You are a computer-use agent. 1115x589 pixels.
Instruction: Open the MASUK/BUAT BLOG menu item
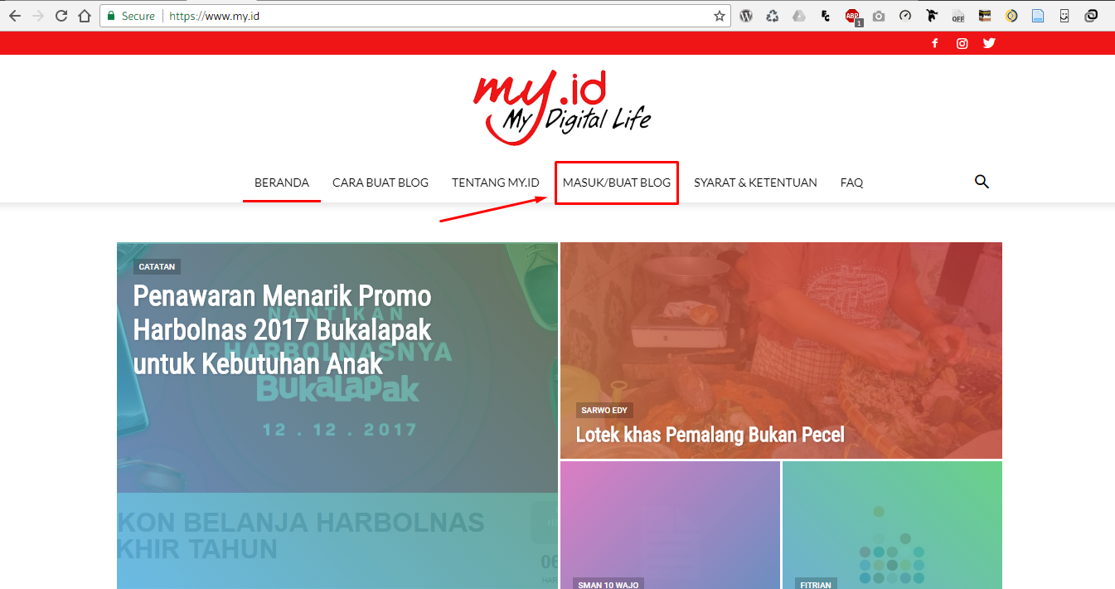tap(617, 183)
